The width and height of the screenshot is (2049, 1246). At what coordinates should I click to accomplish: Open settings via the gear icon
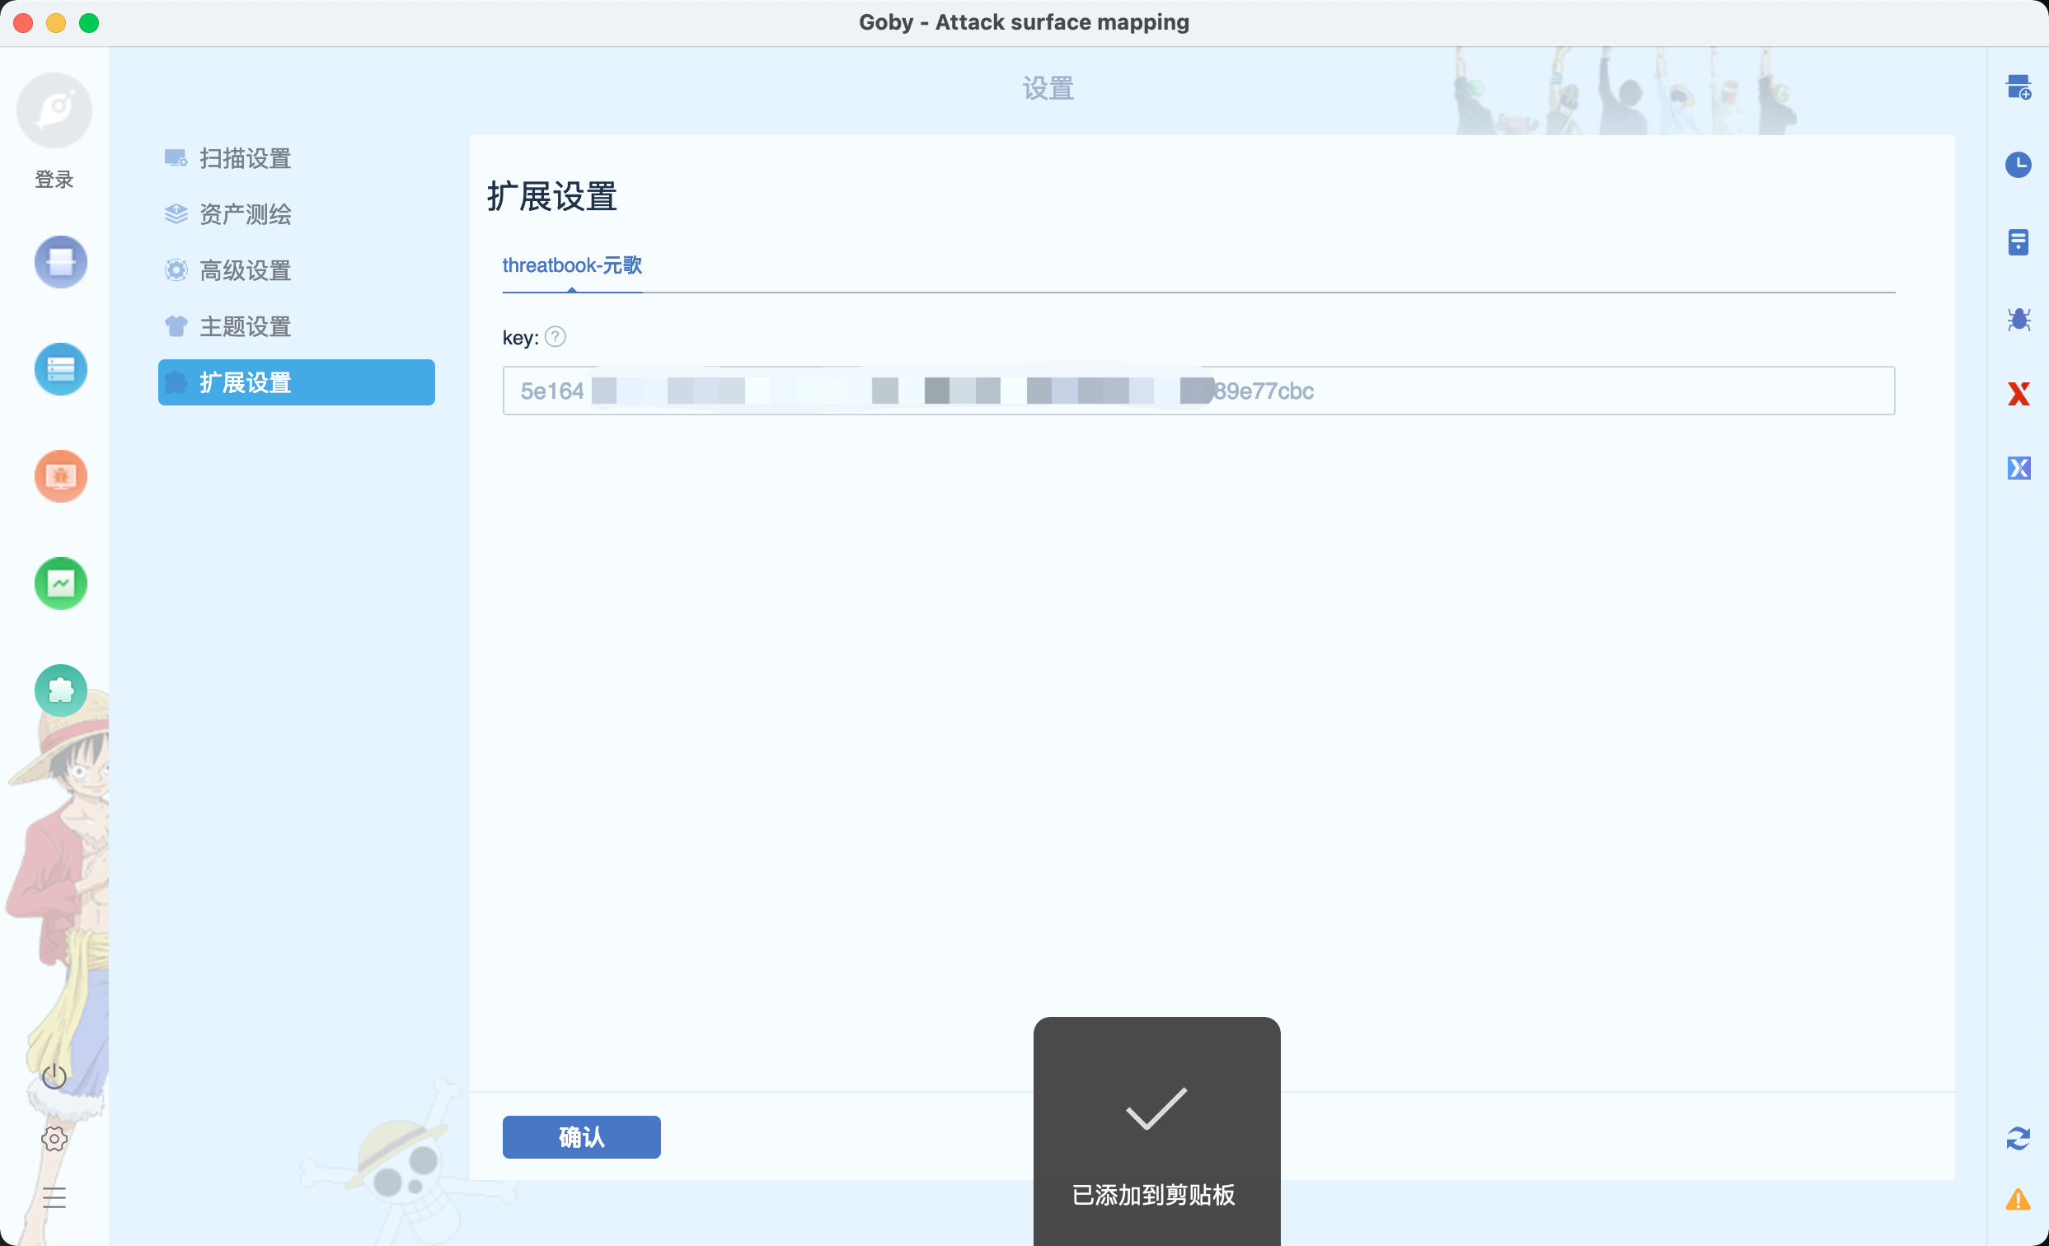point(54,1140)
